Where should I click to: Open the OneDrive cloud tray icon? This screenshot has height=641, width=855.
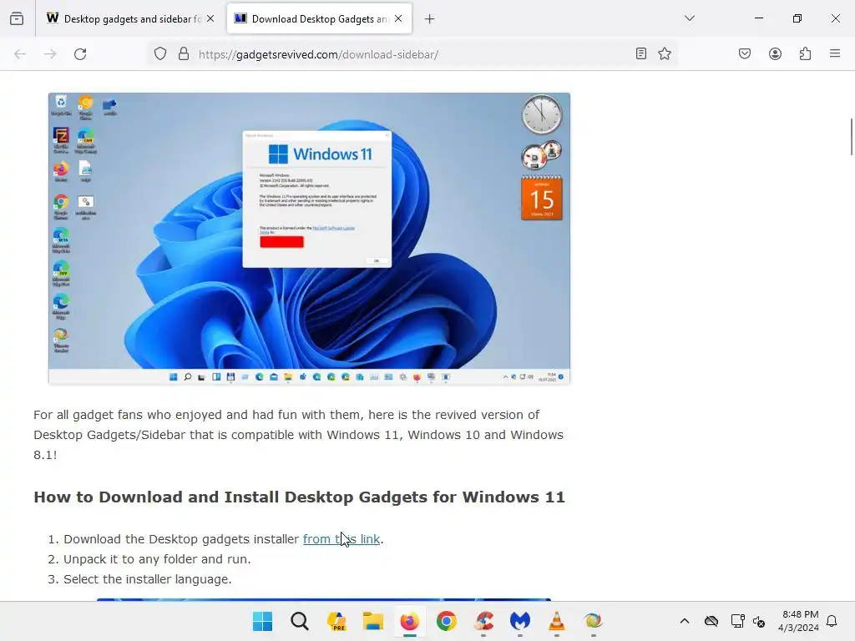click(x=711, y=621)
